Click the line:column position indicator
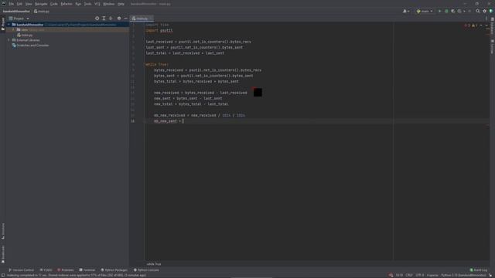This screenshot has width=495, height=278. click(x=399, y=275)
